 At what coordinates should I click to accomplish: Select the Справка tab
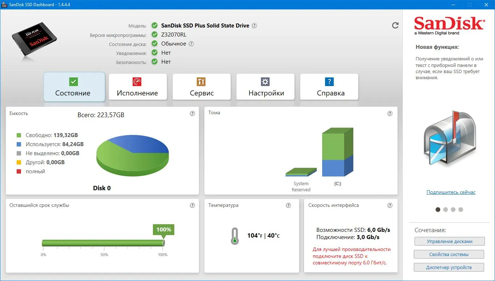coord(329,87)
